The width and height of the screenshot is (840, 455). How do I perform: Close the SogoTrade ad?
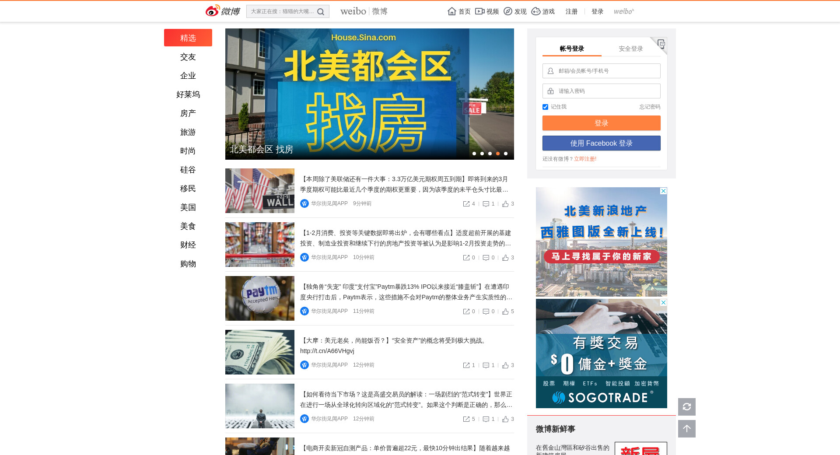click(x=664, y=302)
